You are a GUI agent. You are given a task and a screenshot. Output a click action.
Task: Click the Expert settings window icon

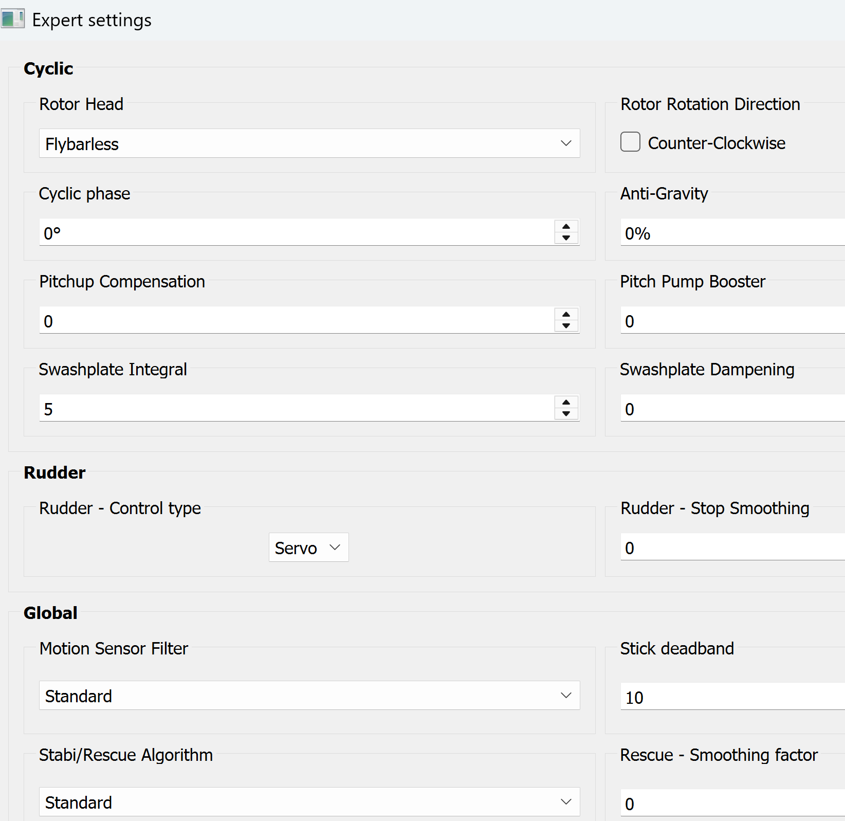(12, 19)
